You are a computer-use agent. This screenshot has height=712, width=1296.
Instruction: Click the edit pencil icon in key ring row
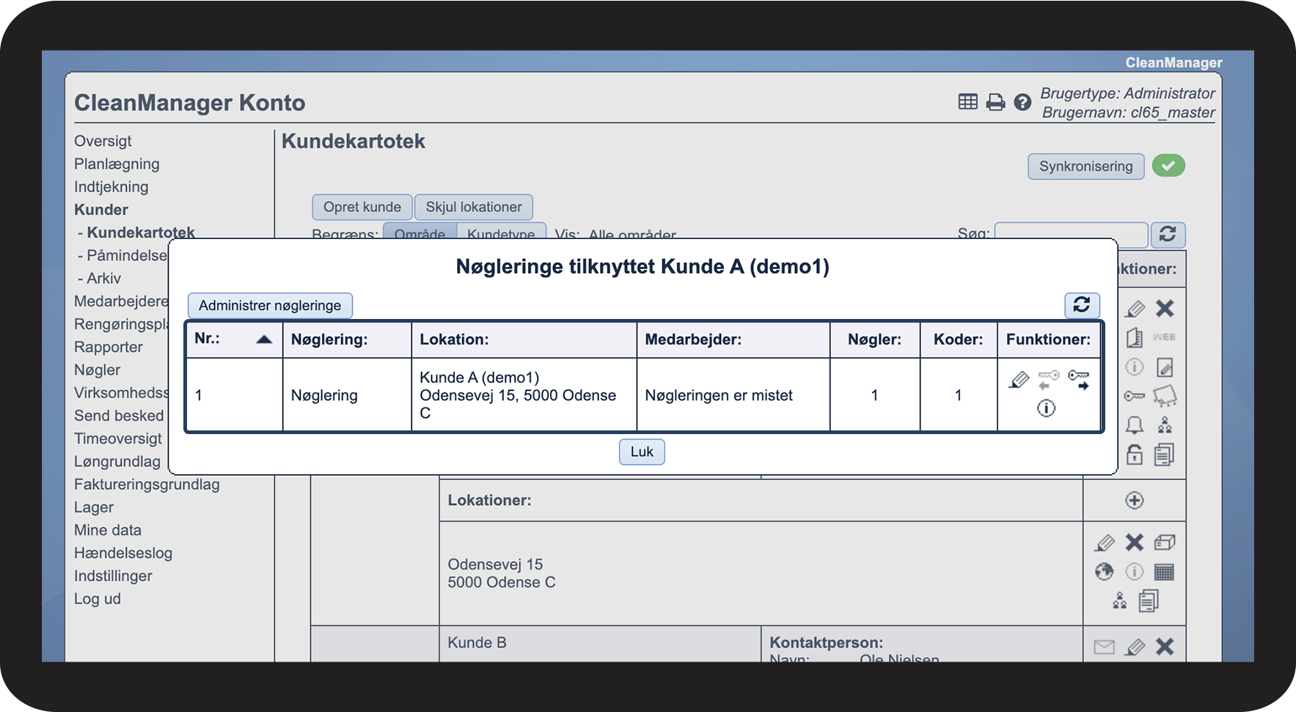[x=1019, y=380]
